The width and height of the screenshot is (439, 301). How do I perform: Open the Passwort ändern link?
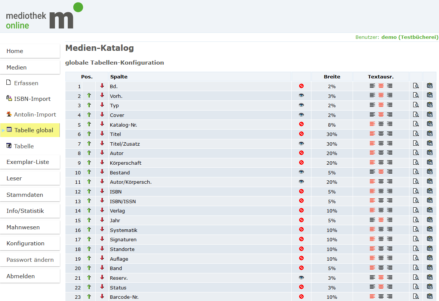(30, 260)
